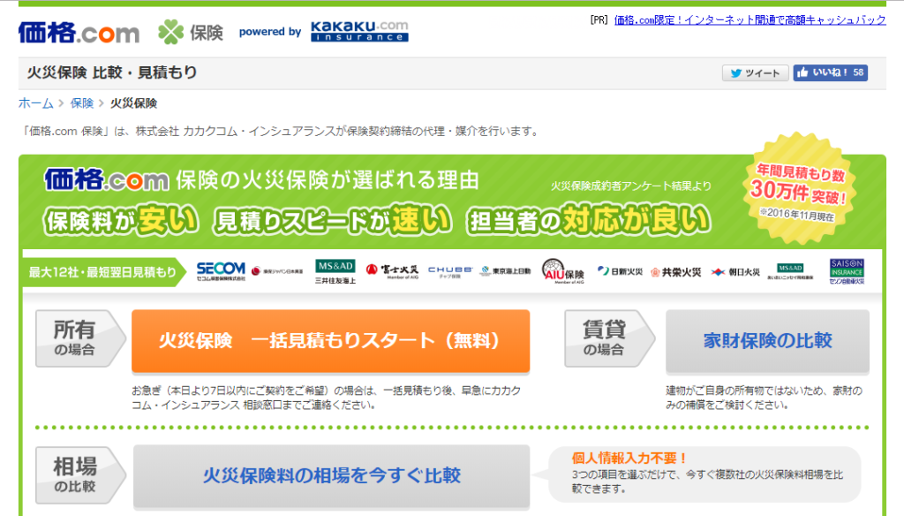Viewport: 904px width, 516px height.
Task: Click the 火災保険 比較・見積もり page heading
Action: coord(112,72)
